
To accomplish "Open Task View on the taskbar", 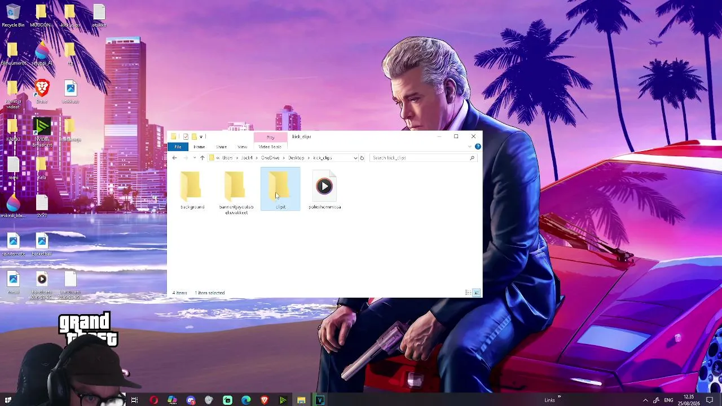I will point(134,400).
